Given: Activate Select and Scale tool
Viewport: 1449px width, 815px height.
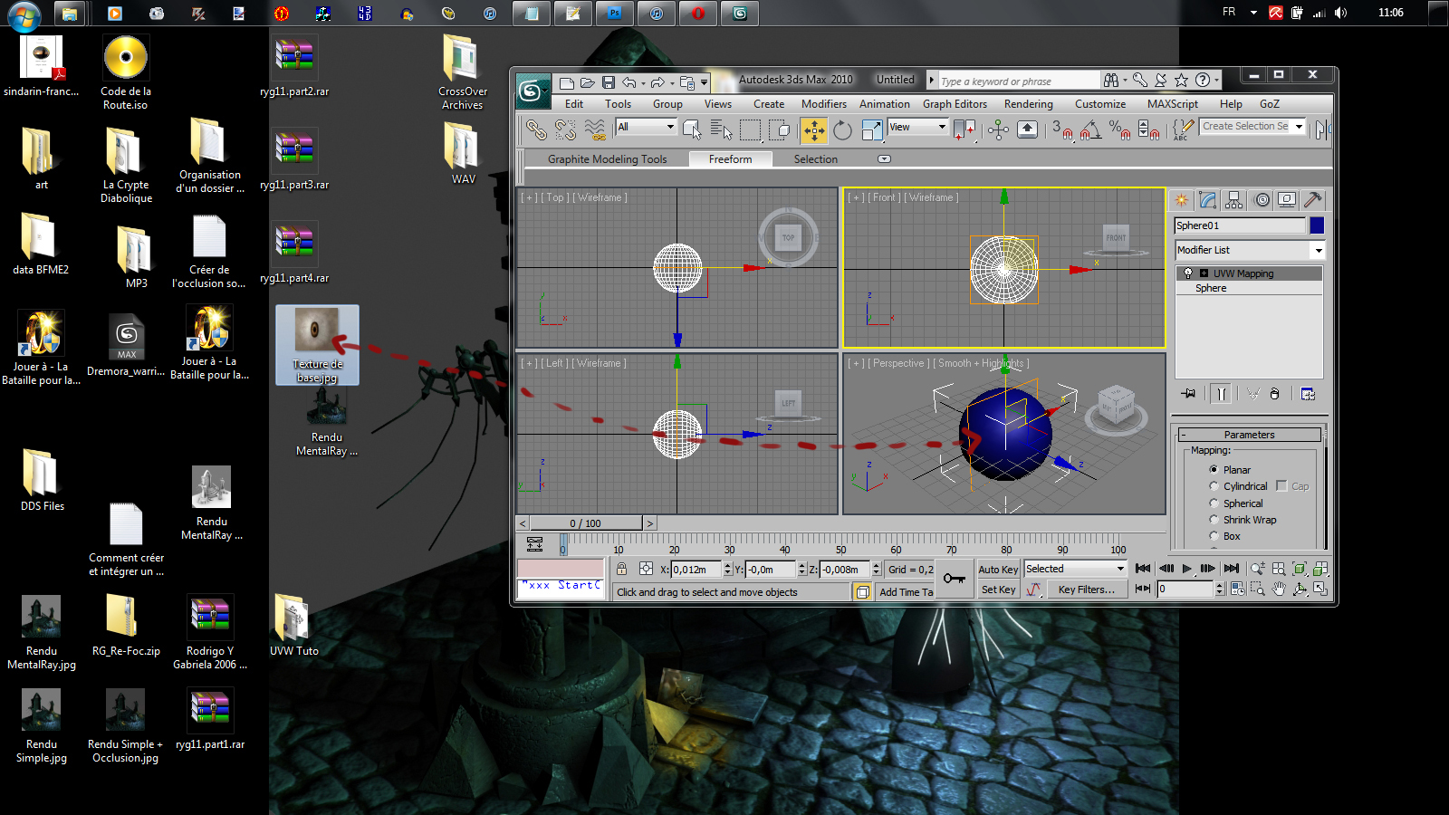Looking at the screenshot, I should [x=872, y=130].
